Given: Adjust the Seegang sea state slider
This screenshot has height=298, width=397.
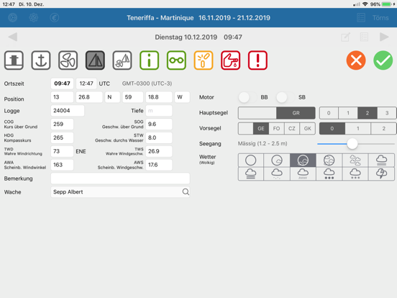Looking at the screenshot, I should [352, 144].
